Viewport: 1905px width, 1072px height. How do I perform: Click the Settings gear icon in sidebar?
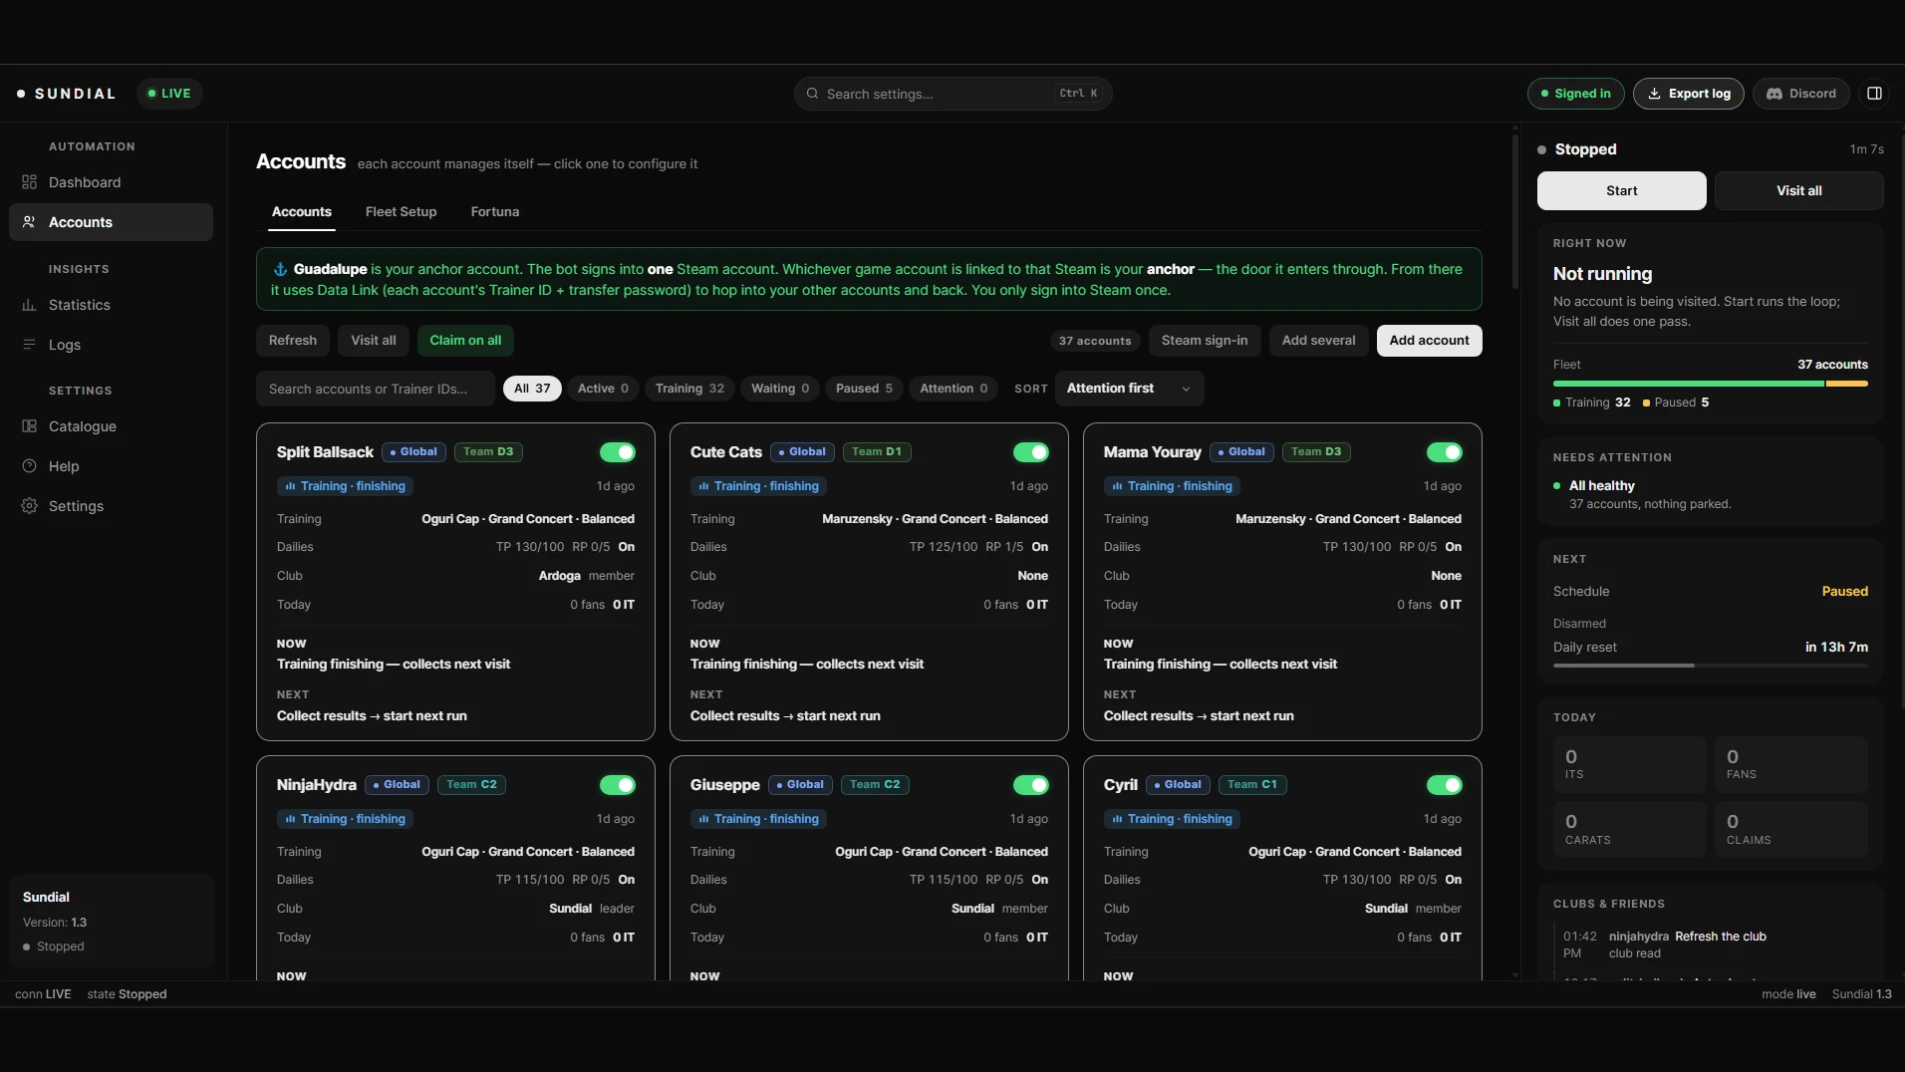[29, 506]
